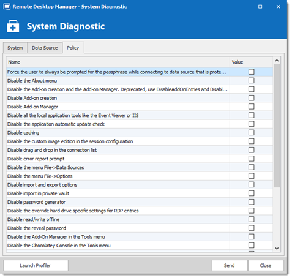Switch to the Data Source tab
This screenshot has height=278, width=292.
pyautogui.click(x=45, y=48)
